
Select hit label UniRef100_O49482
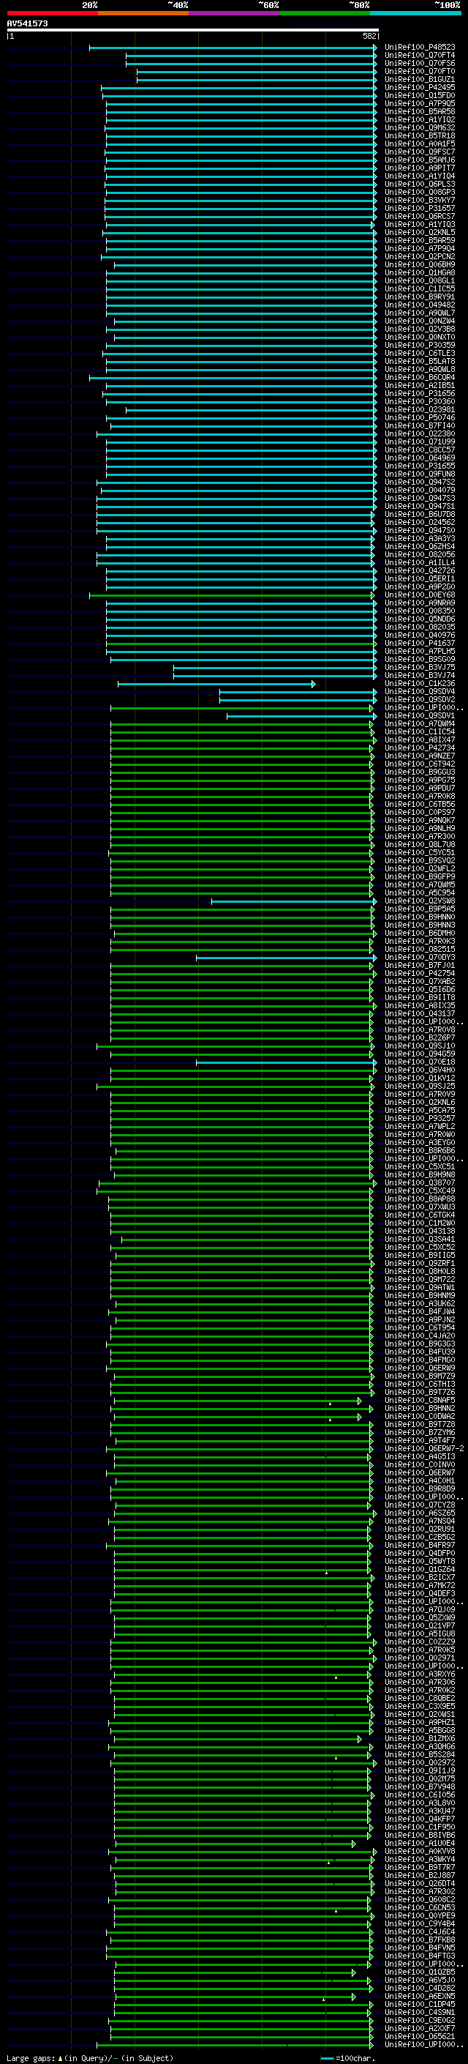(x=420, y=305)
